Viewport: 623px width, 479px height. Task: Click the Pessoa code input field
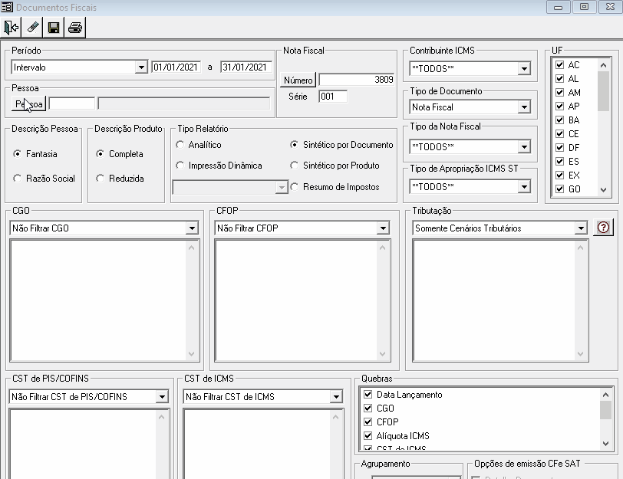[72, 103]
